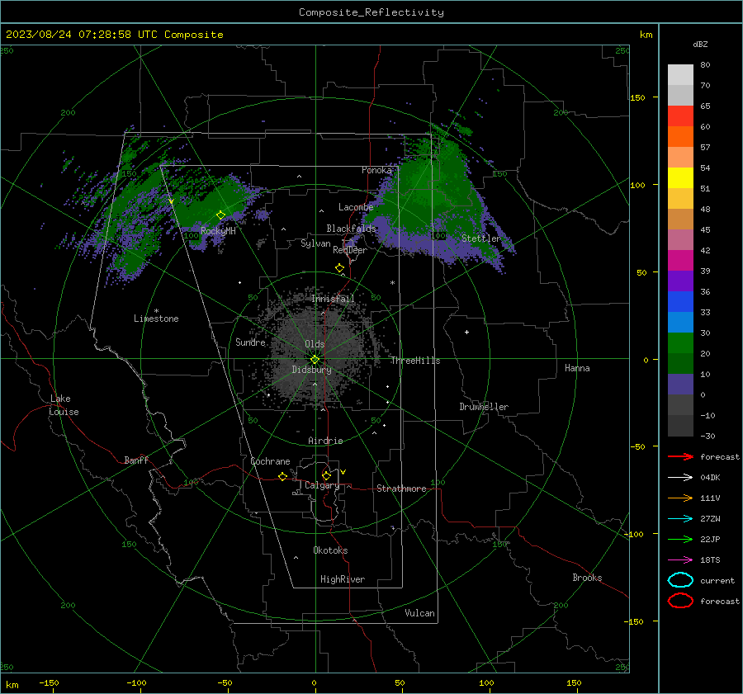Click the Calgary city label
The height and width of the screenshot is (694, 743).
(322, 485)
